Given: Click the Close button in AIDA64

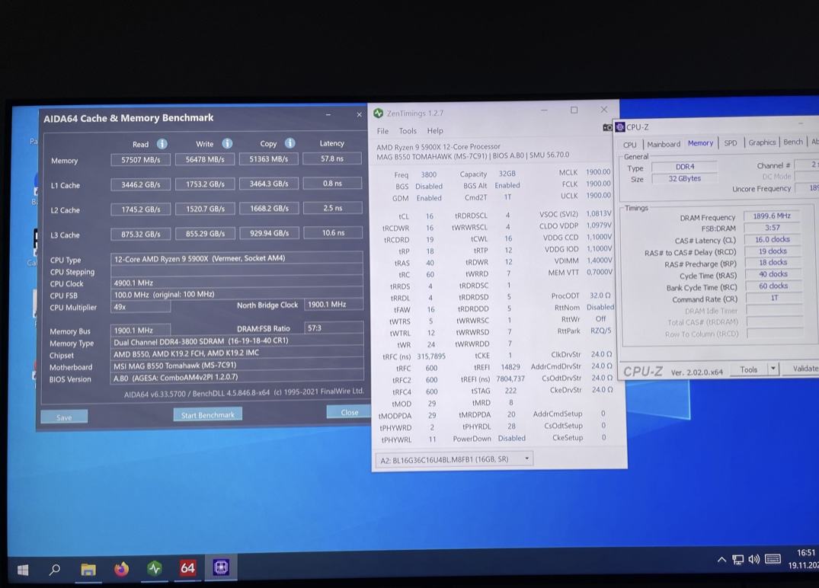Looking at the screenshot, I should 350,412.
